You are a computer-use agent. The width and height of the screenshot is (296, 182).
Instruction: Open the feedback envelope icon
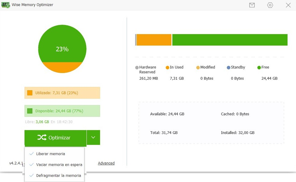coord(252,5)
